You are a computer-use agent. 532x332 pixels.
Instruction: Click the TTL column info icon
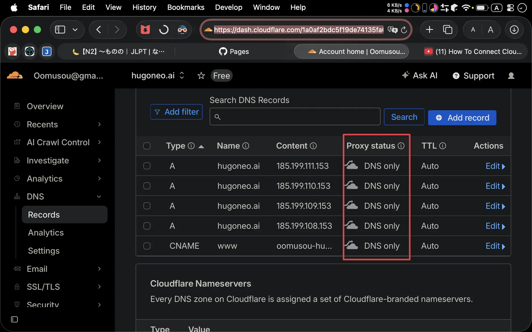click(x=443, y=146)
